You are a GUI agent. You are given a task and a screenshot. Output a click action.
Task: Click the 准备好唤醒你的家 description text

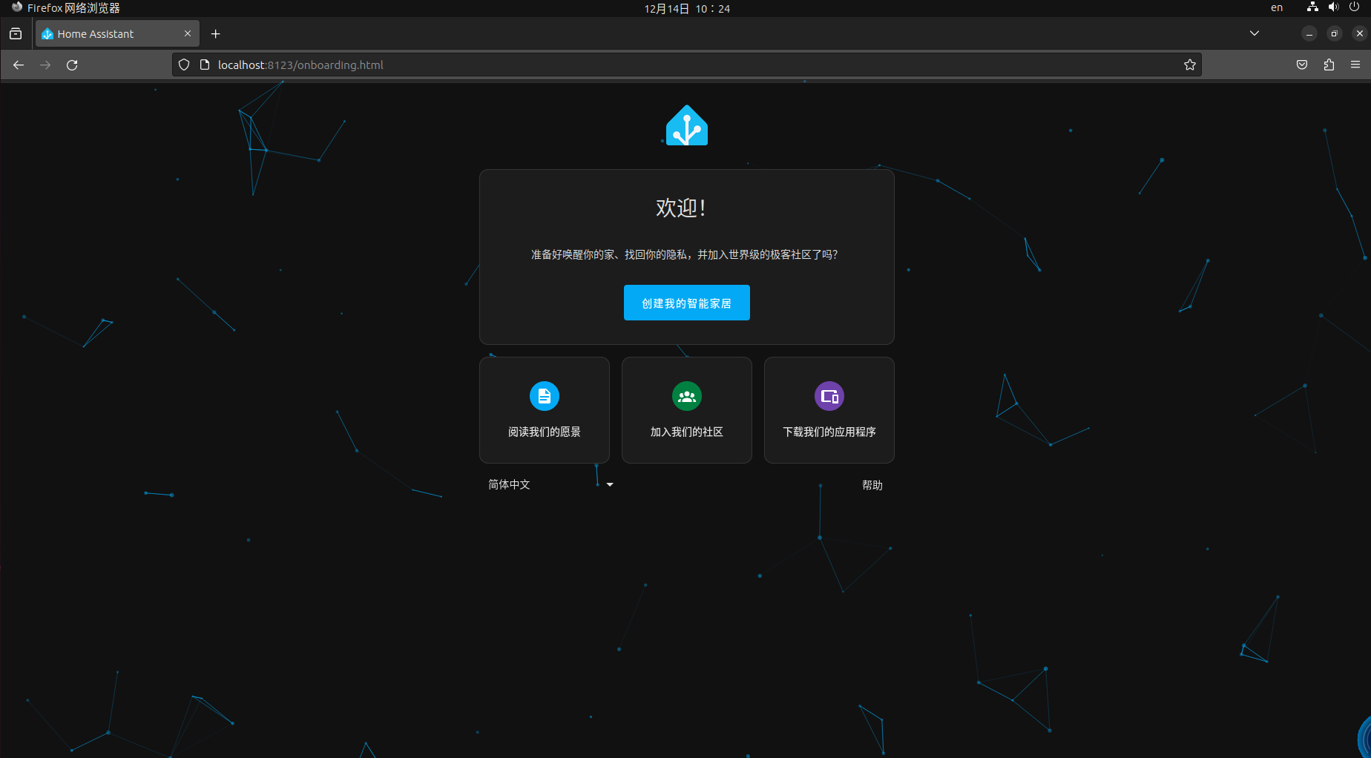[x=685, y=254]
